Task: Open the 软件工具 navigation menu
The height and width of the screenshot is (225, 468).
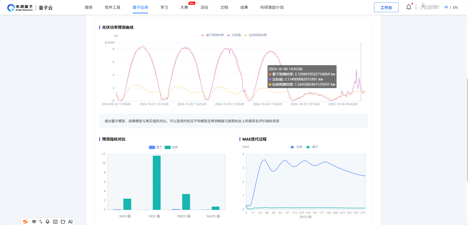Action: (x=113, y=7)
